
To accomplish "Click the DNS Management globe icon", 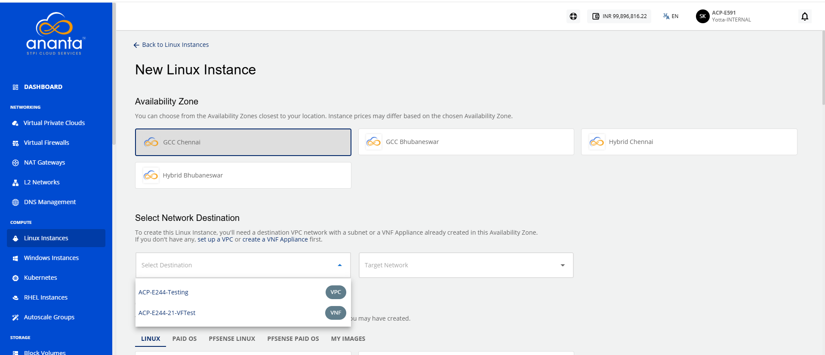I will point(15,202).
